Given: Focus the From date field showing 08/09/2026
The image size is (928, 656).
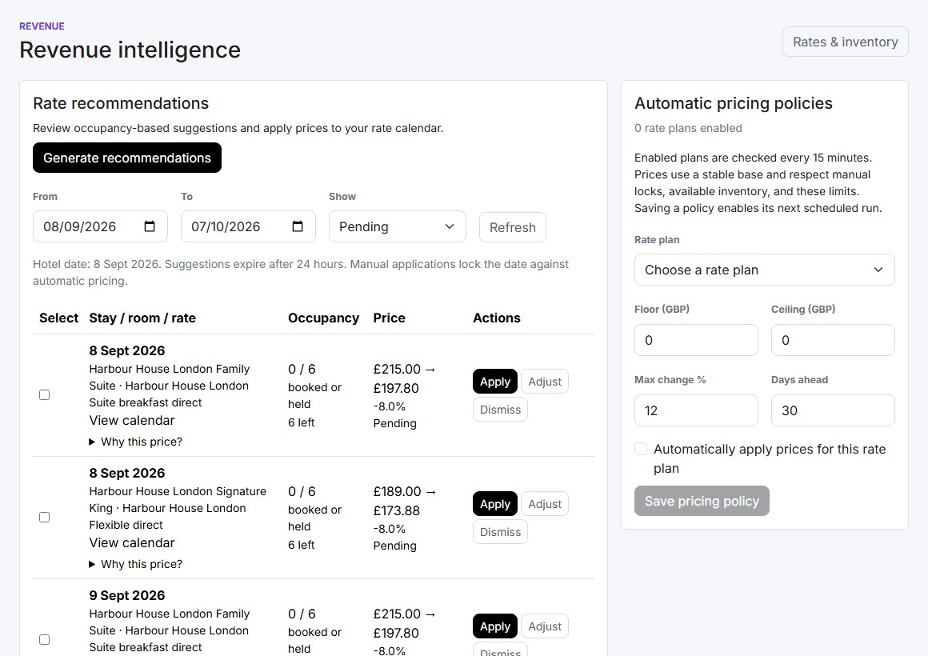Looking at the screenshot, I should pos(100,226).
